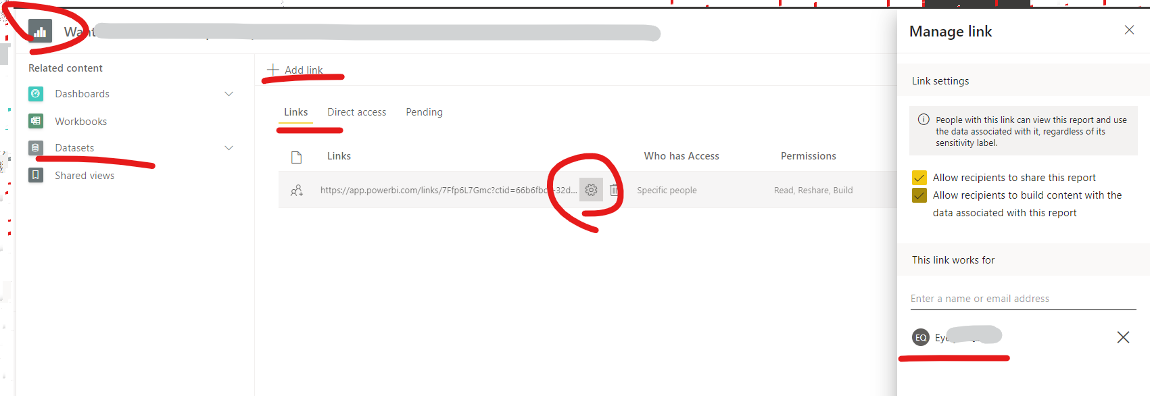
Task: Open link settings gear icon
Action: click(591, 190)
